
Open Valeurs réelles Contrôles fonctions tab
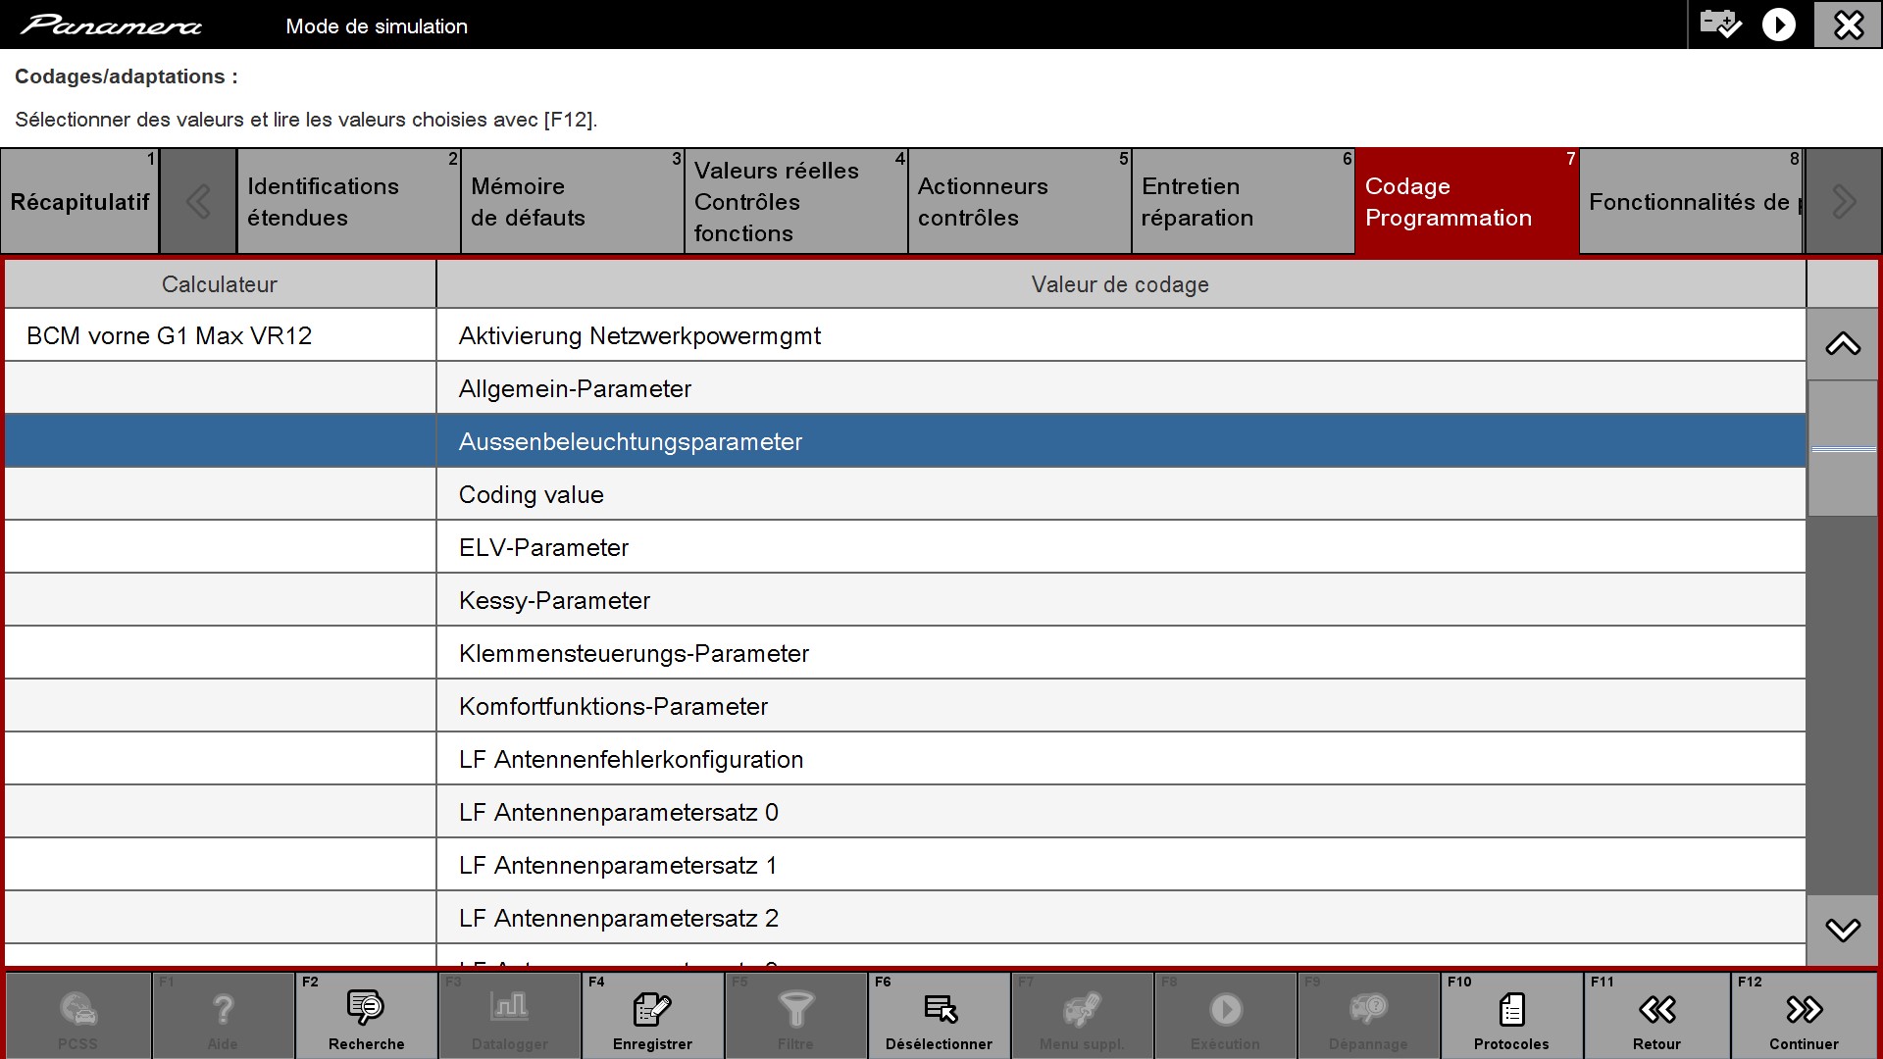[x=795, y=201]
